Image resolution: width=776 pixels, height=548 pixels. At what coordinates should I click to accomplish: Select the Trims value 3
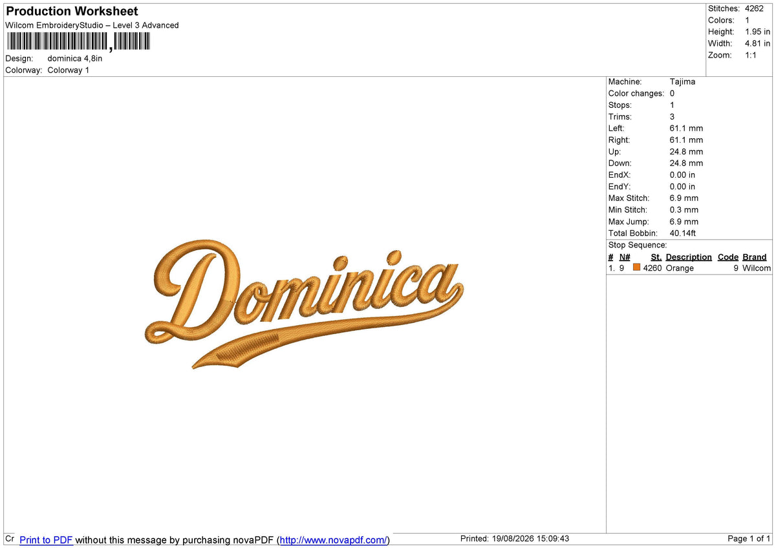pos(673,116)
